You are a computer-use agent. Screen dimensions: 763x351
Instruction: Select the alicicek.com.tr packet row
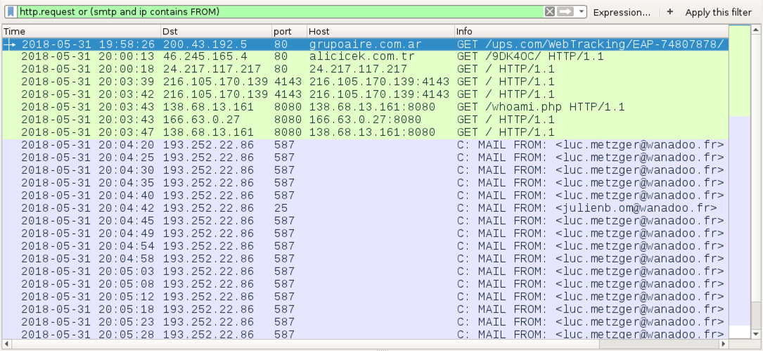(x=366, y=56)
